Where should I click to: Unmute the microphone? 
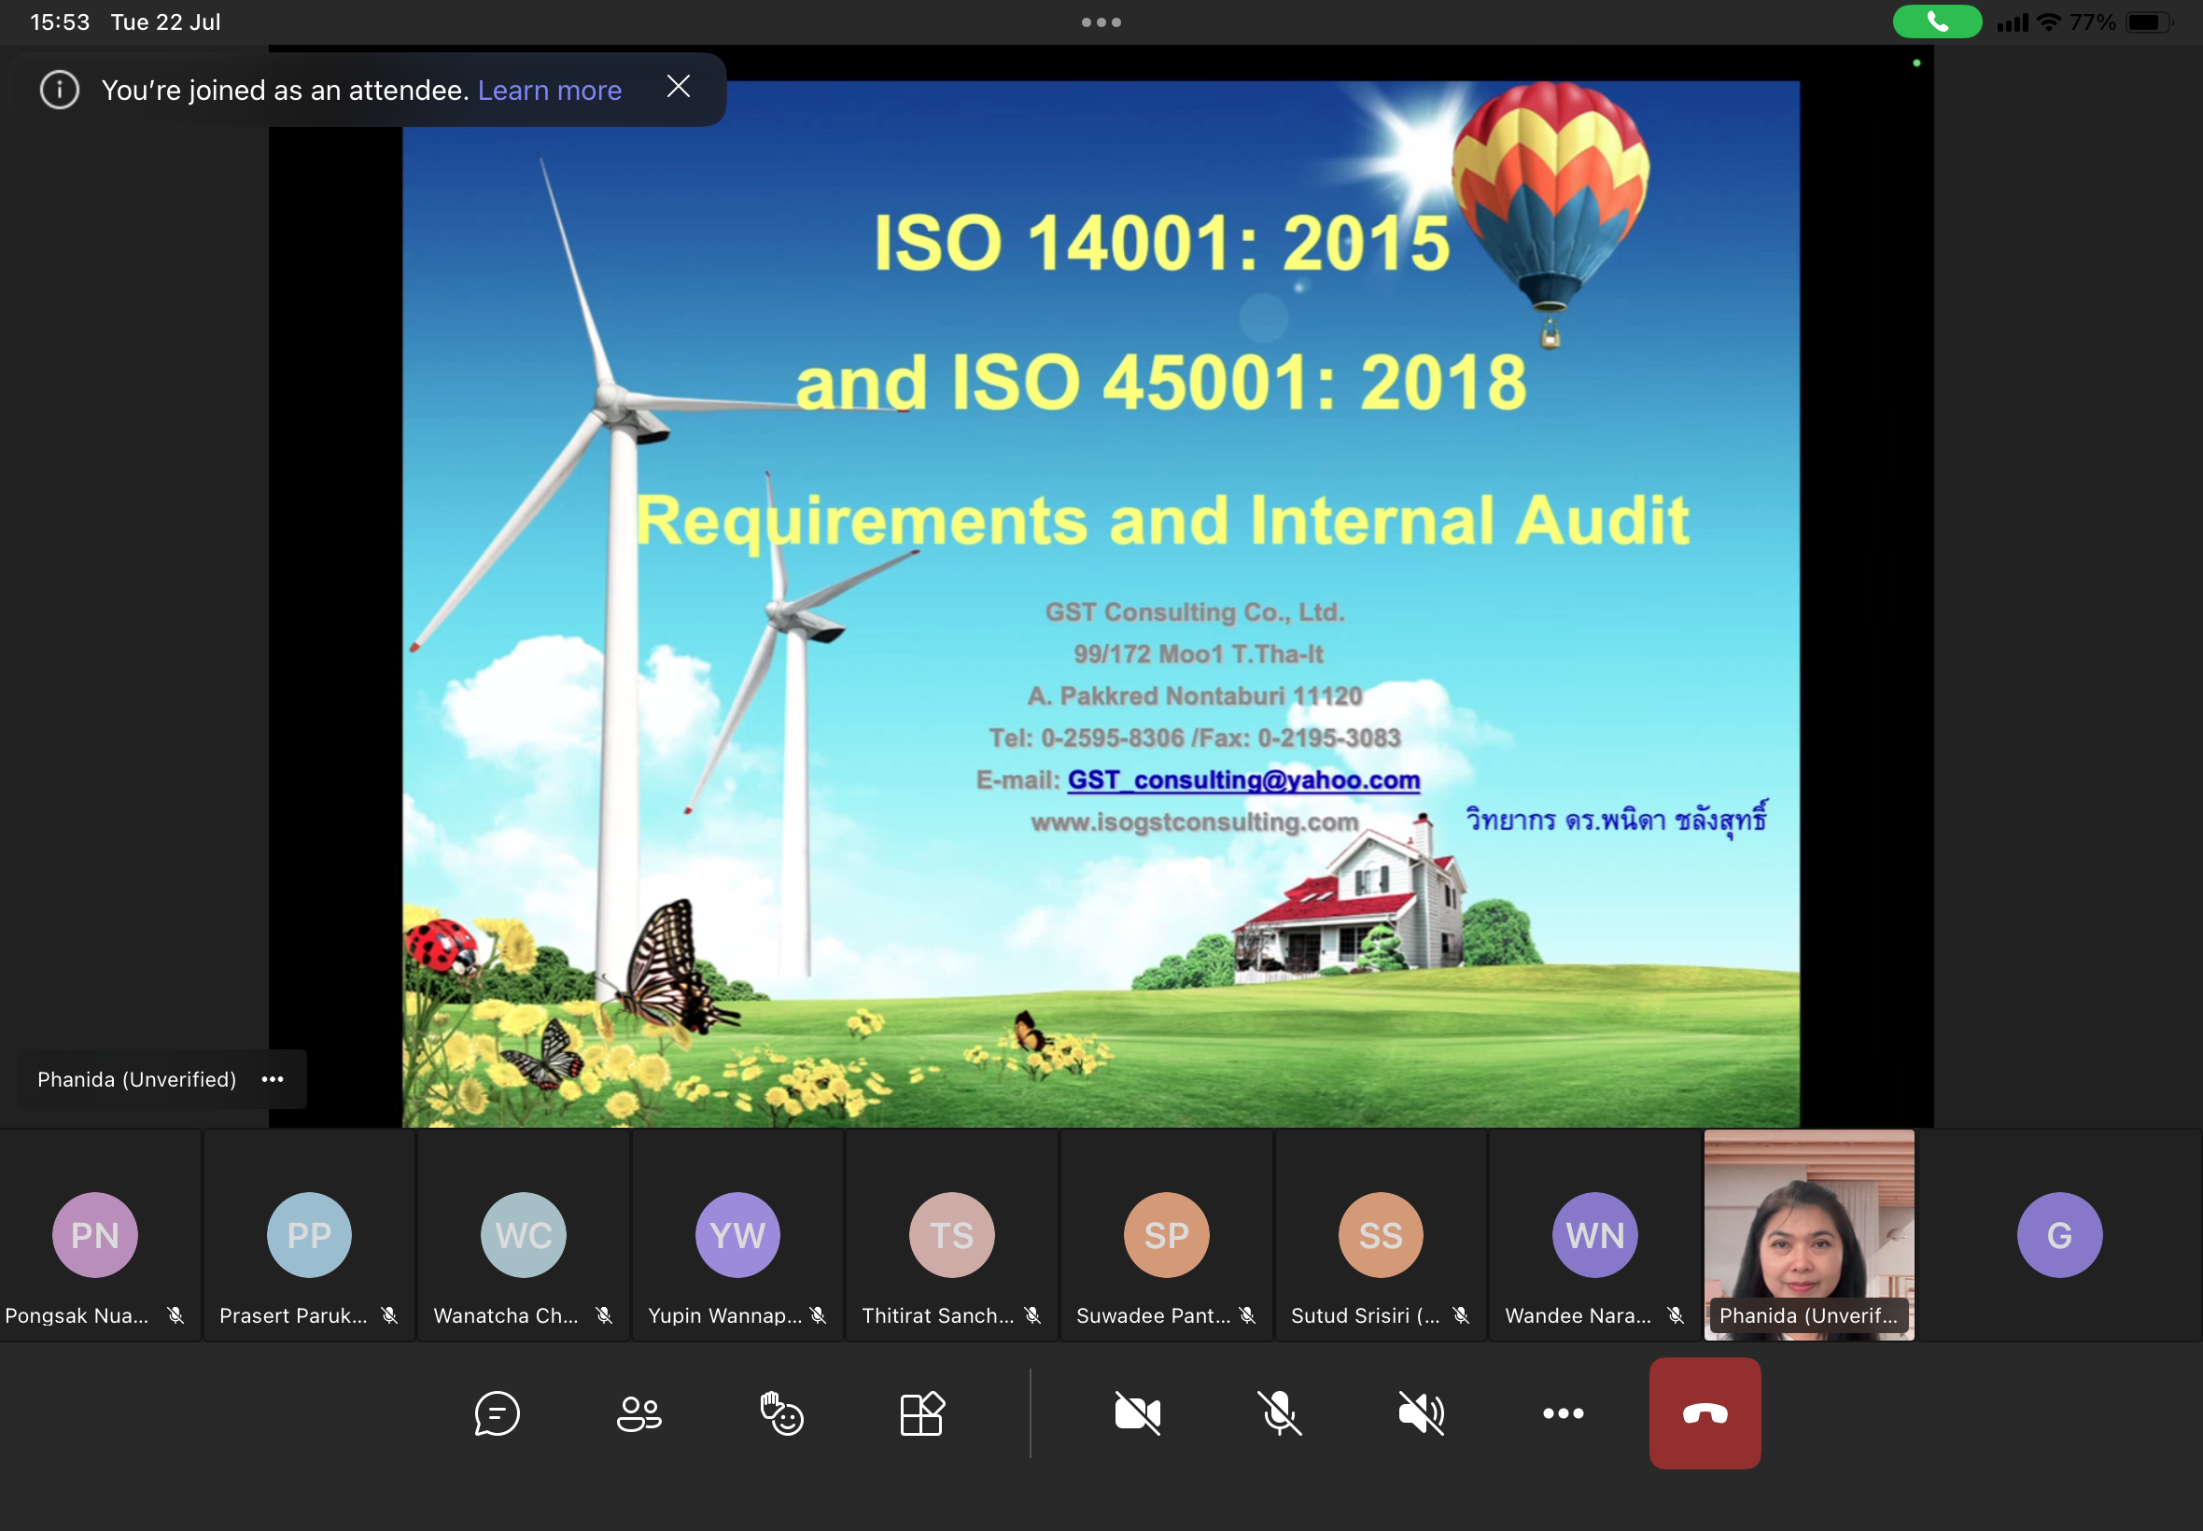click(1280, 1413)
